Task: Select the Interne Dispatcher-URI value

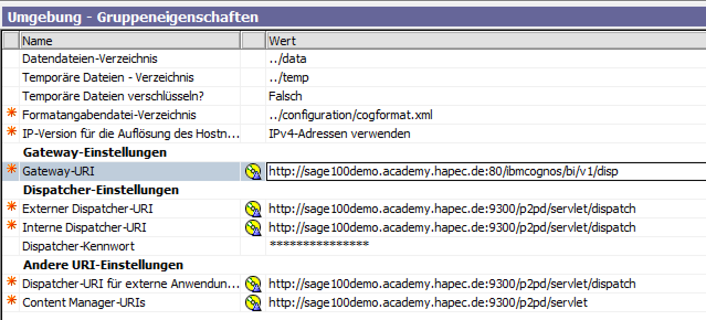Action: click(x=452, y=228)
